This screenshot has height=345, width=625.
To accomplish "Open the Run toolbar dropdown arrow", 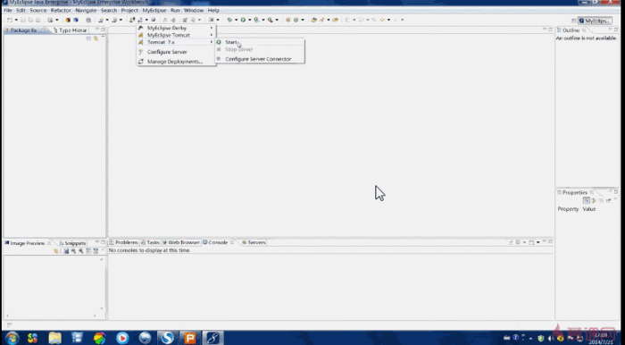I will tap(249, 20).
